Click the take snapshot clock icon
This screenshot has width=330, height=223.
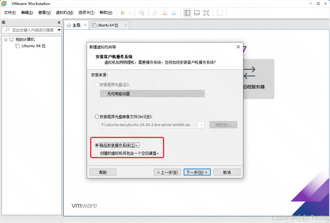pos(155,13)
